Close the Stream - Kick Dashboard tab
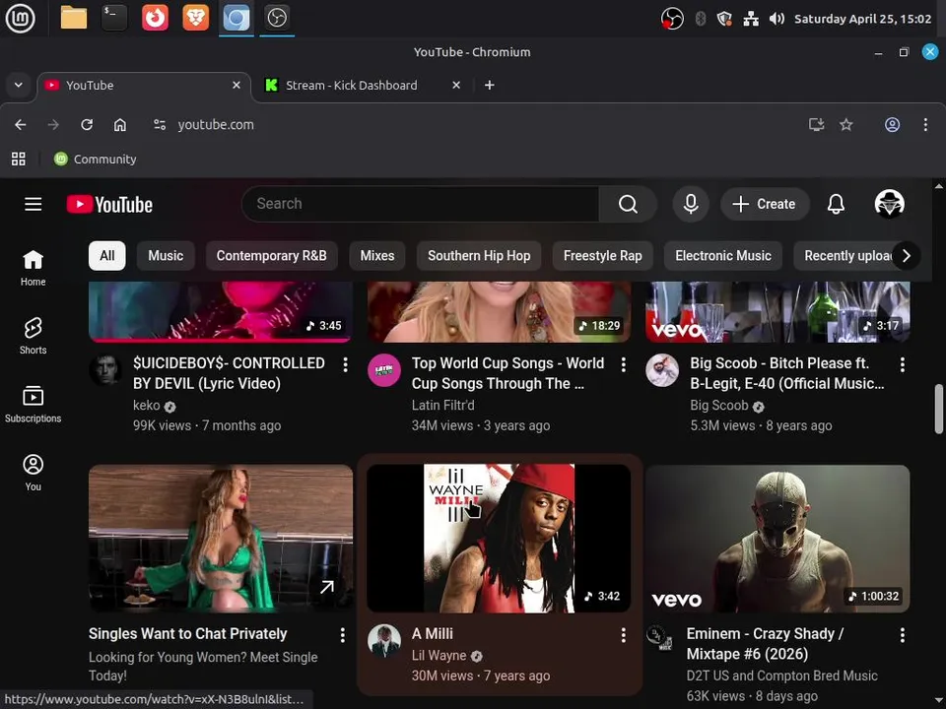 456,86
